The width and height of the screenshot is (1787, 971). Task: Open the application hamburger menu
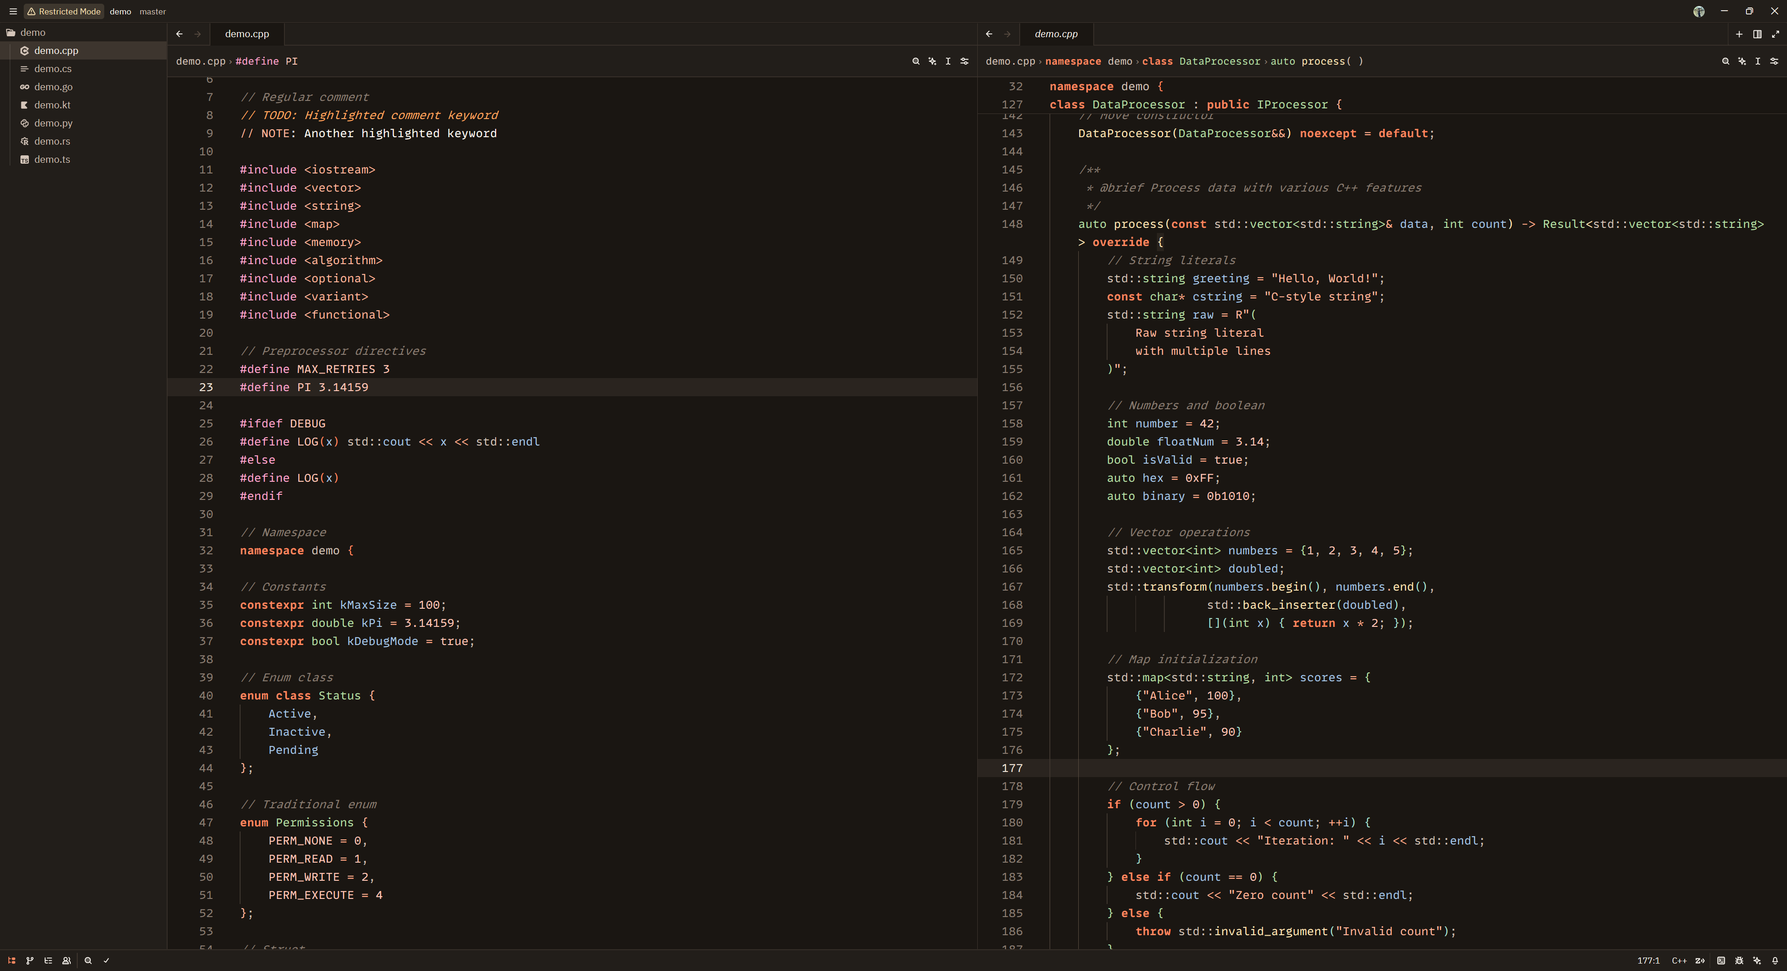coord(13,11)
